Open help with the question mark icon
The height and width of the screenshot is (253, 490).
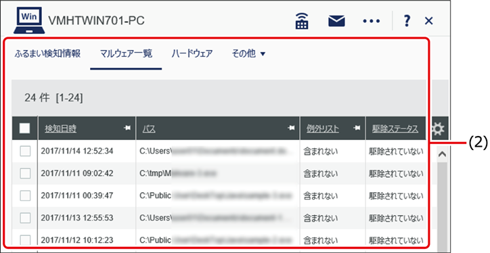point(407,21)
